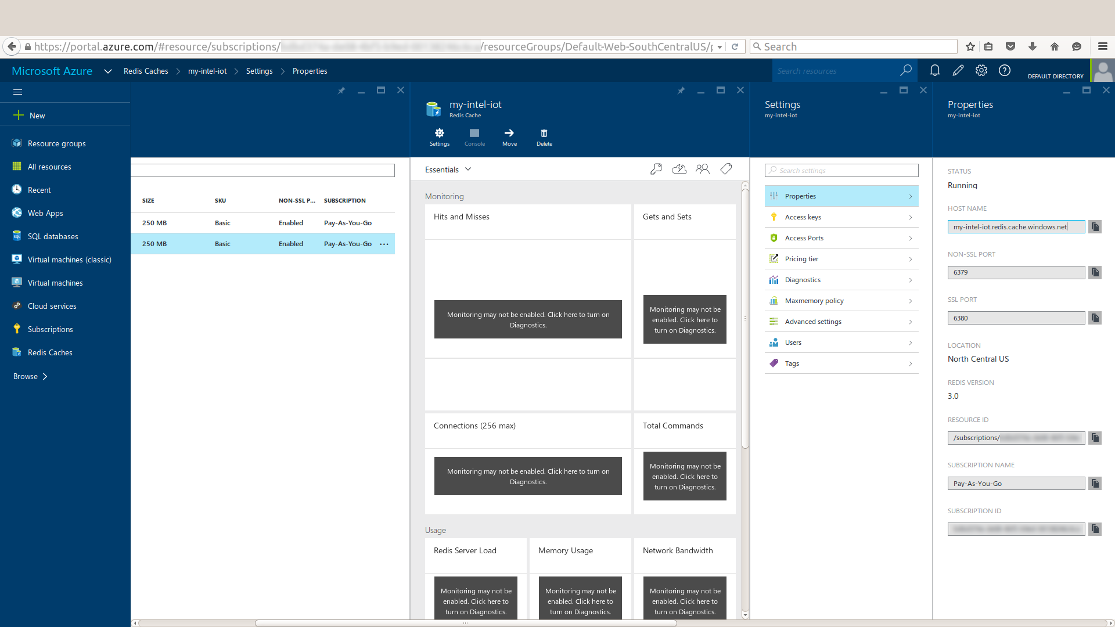Copy the SSL port value
This screenshot has width=1115, height=627.
coord(1095,318)
